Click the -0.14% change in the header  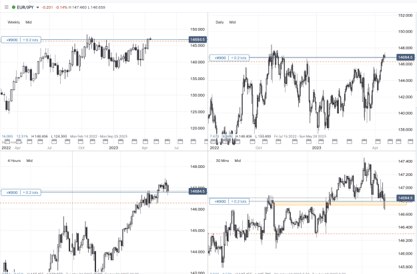61,7
